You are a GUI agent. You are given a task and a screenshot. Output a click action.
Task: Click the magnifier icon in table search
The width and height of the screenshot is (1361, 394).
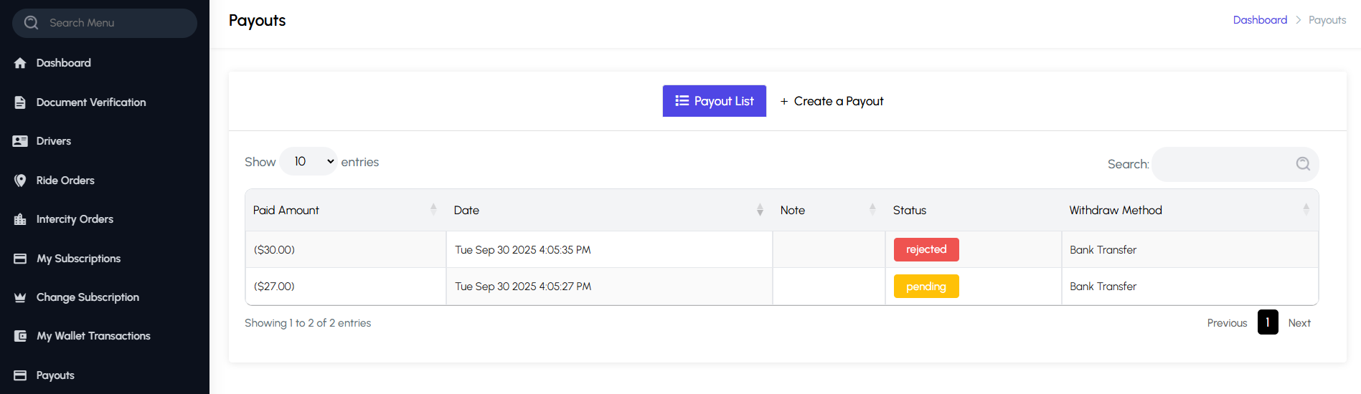(1303, 164)
